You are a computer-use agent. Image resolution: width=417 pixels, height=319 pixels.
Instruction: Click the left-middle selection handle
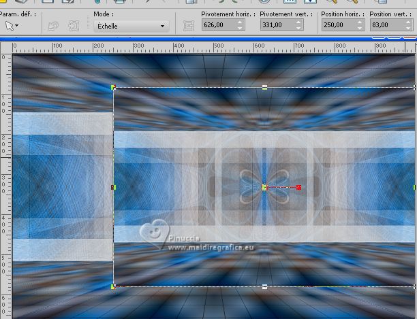coord(114,187)
